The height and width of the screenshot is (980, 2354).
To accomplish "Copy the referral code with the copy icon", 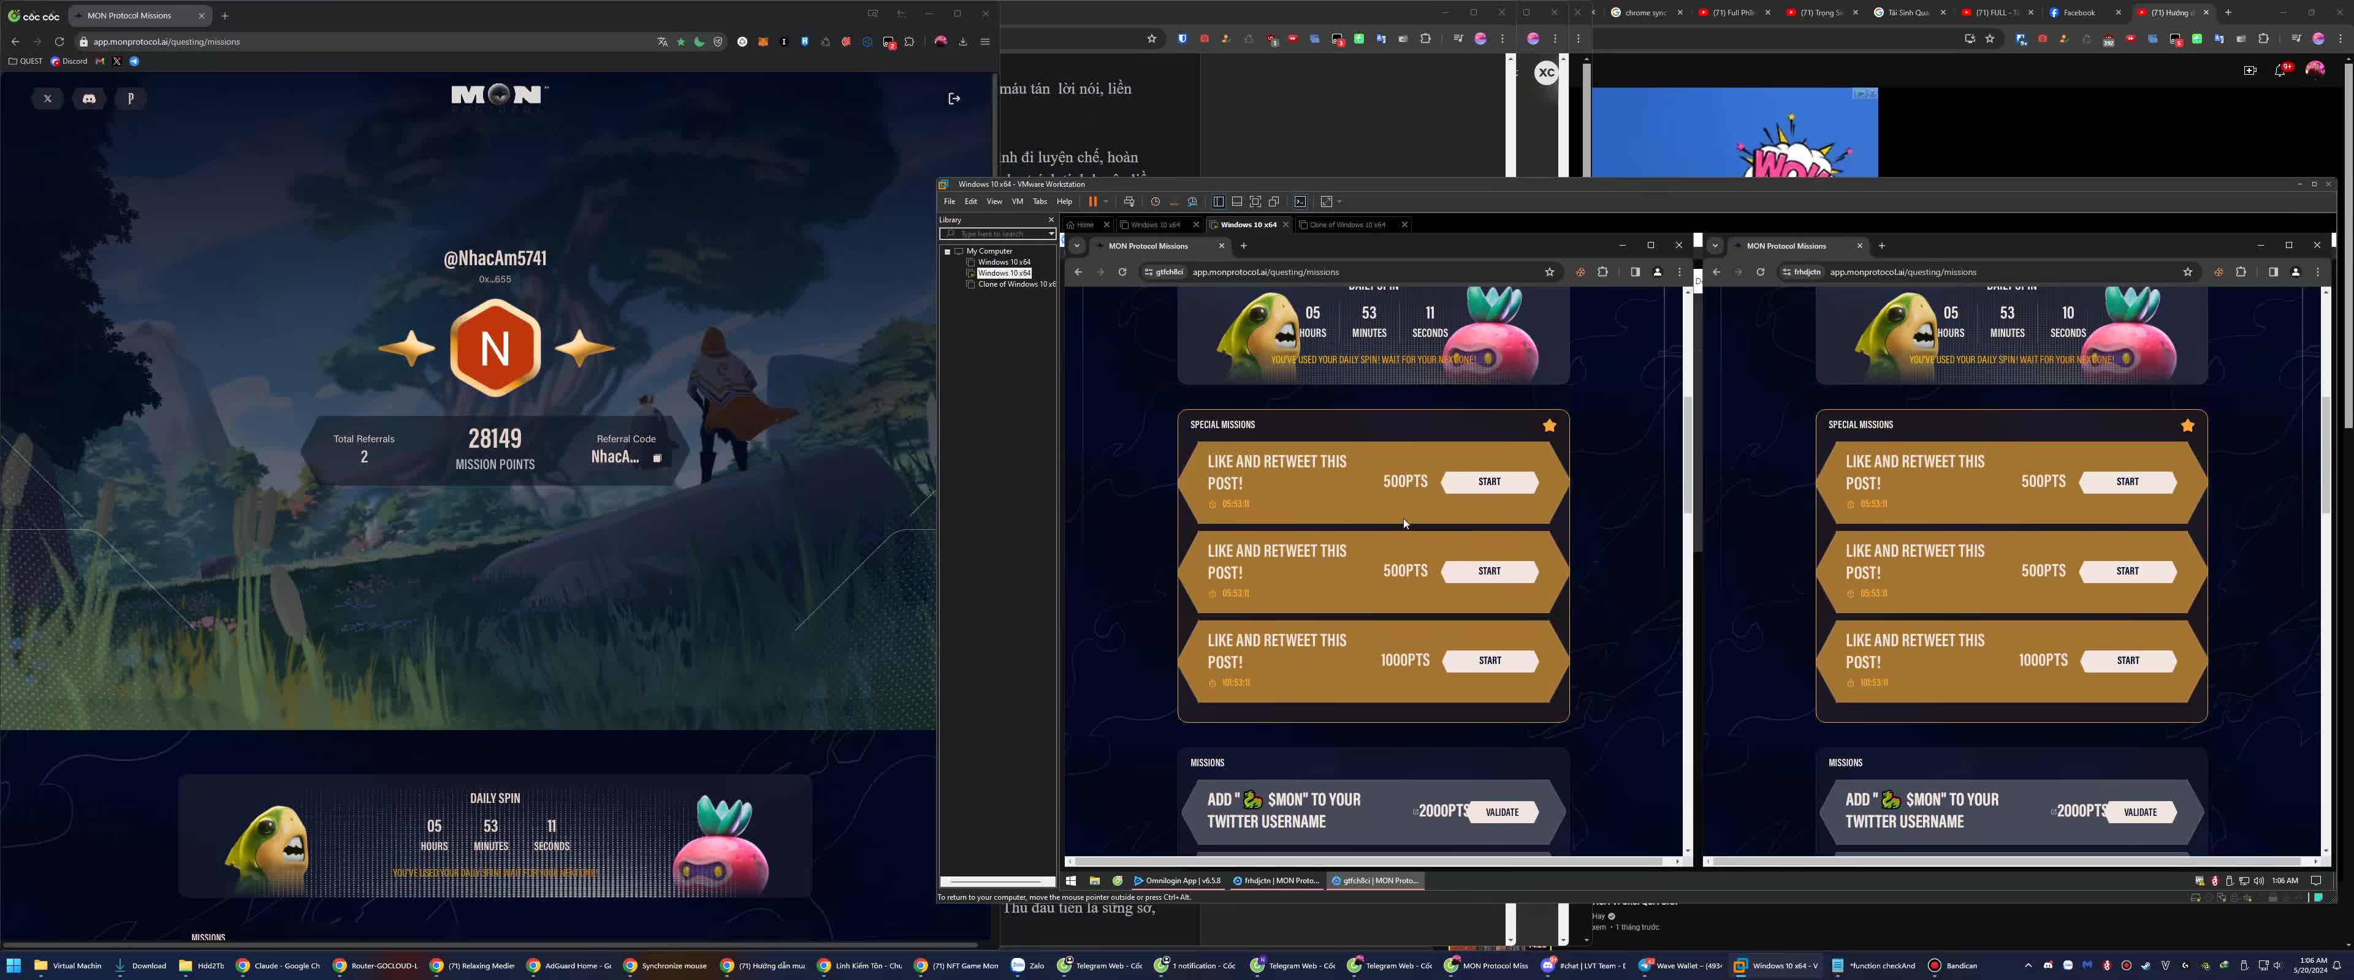I will 657,459.
